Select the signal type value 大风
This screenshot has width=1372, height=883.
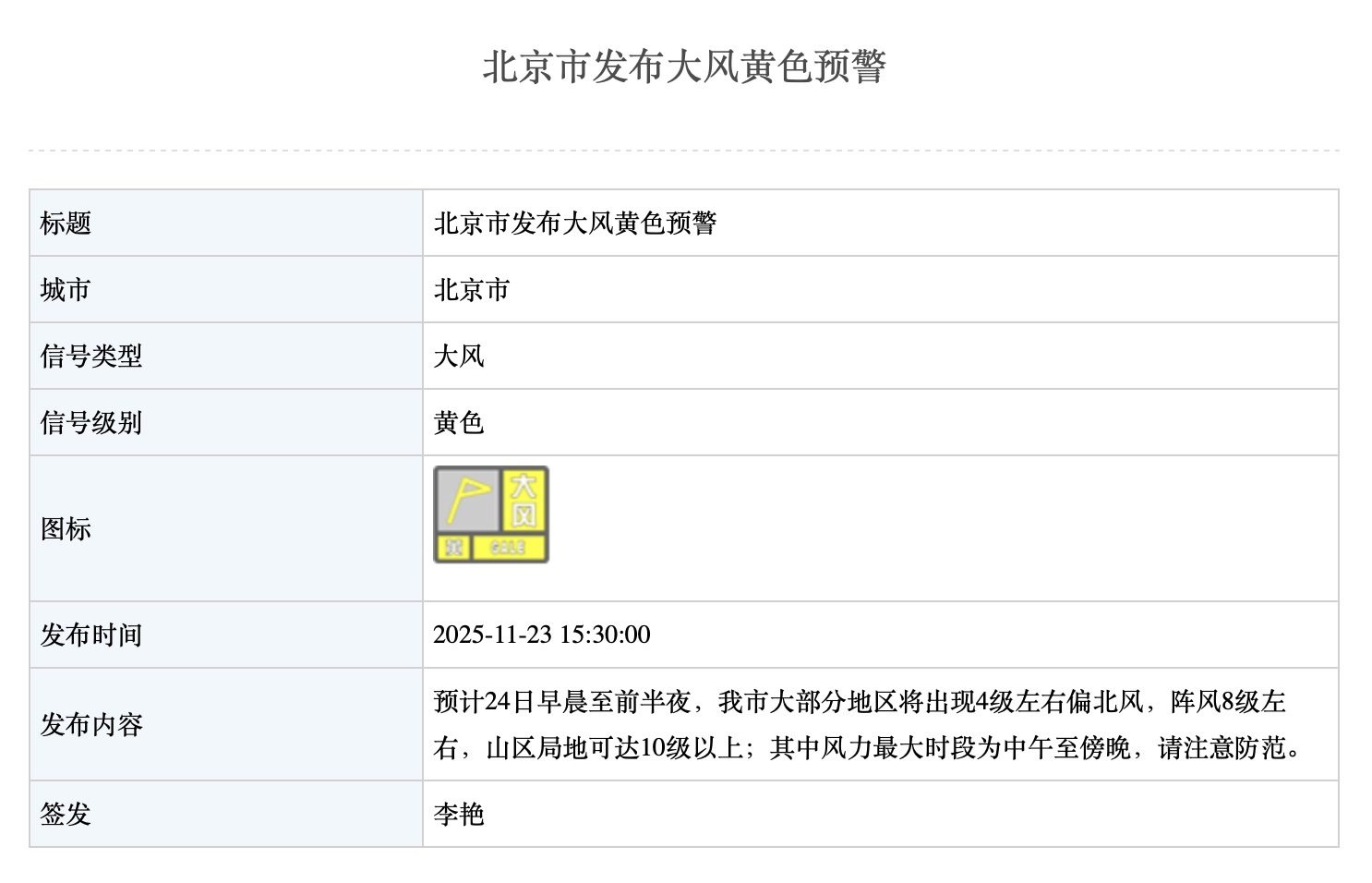[459, 357]
